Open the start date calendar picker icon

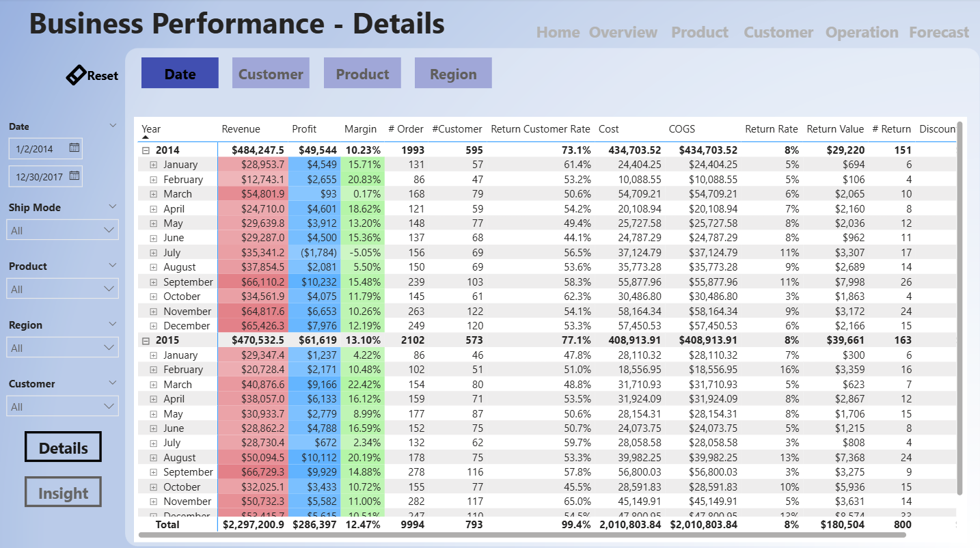pyautogui.click(x=74, y=148)
